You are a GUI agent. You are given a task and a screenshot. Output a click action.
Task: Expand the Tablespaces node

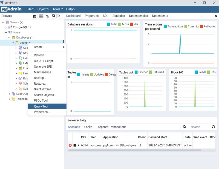[9, 99]
